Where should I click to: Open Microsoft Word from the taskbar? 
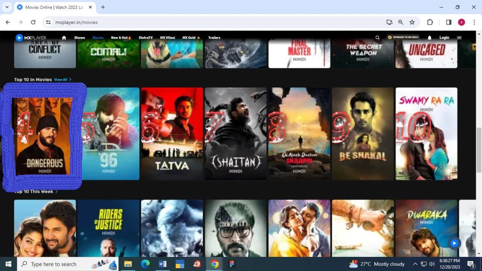[162, 264]
